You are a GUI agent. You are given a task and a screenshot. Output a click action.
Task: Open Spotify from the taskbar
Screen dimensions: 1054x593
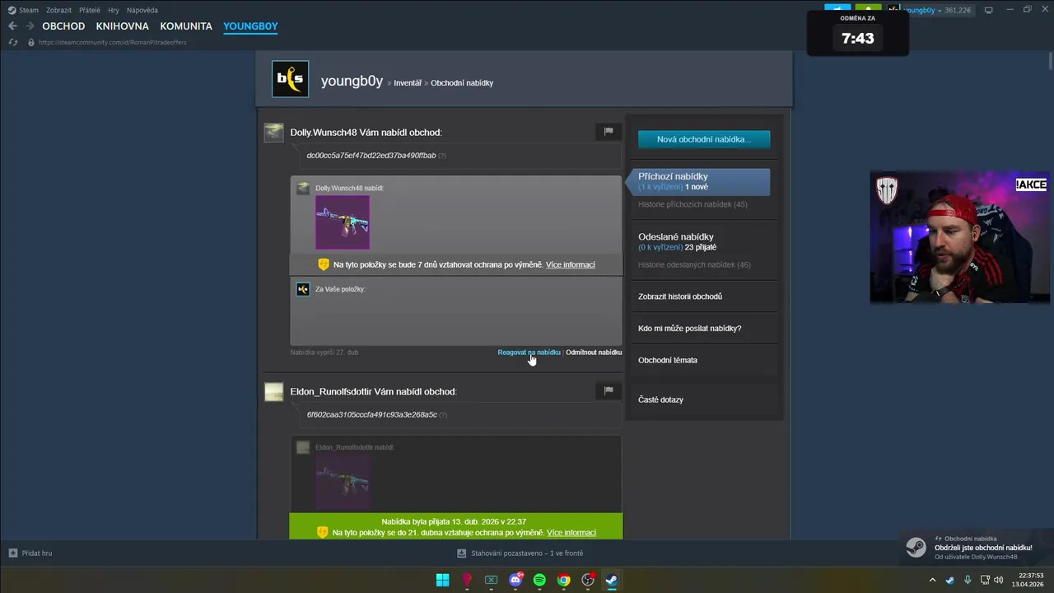point(539,580)
